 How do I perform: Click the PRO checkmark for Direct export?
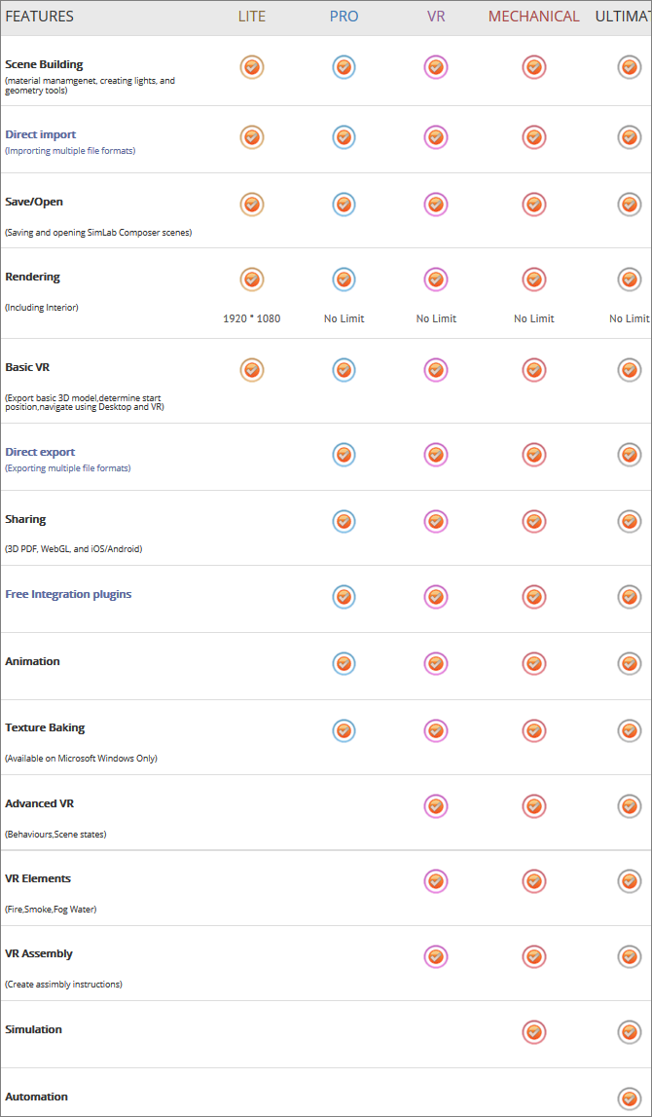tap(344, 454)
